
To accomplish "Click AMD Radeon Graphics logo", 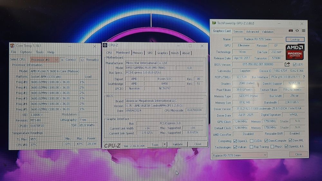I will pyautogui.click(x=295, y=52).
